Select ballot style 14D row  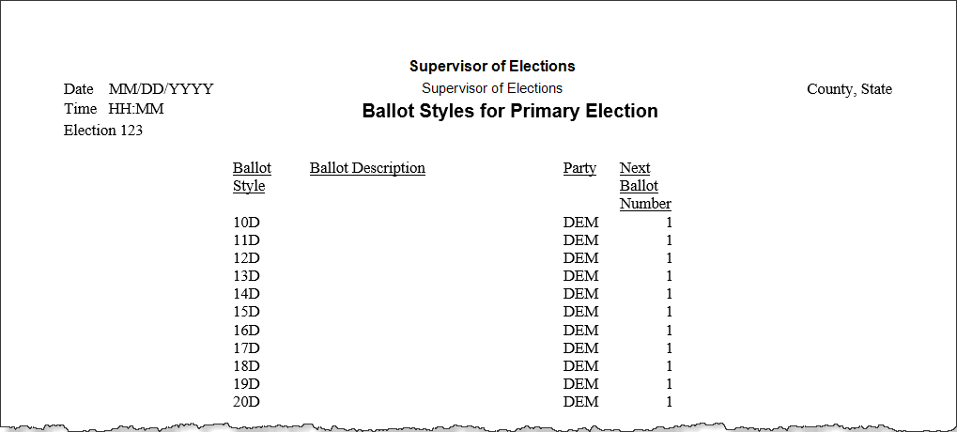(x=453, y=294)
